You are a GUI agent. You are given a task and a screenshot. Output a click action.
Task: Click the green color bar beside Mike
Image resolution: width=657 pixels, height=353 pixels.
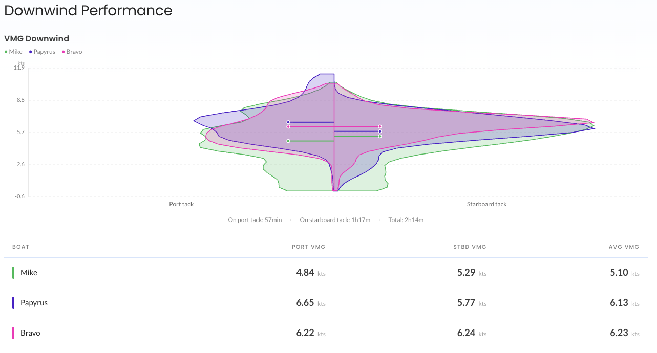pyautogui.click(x=12, y=272)
